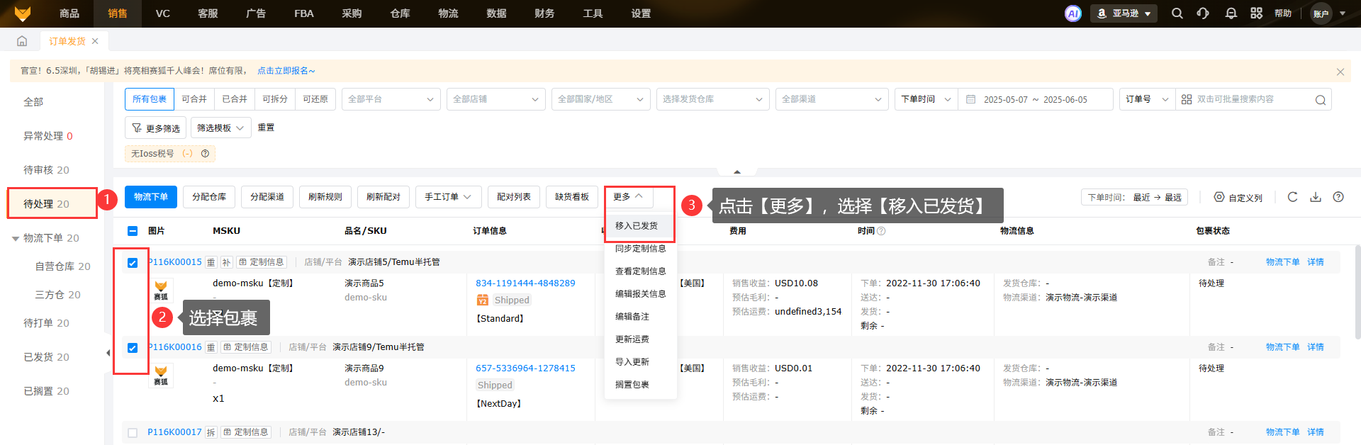
Task: Click the refresh list icon
Action: (1292, 197)
